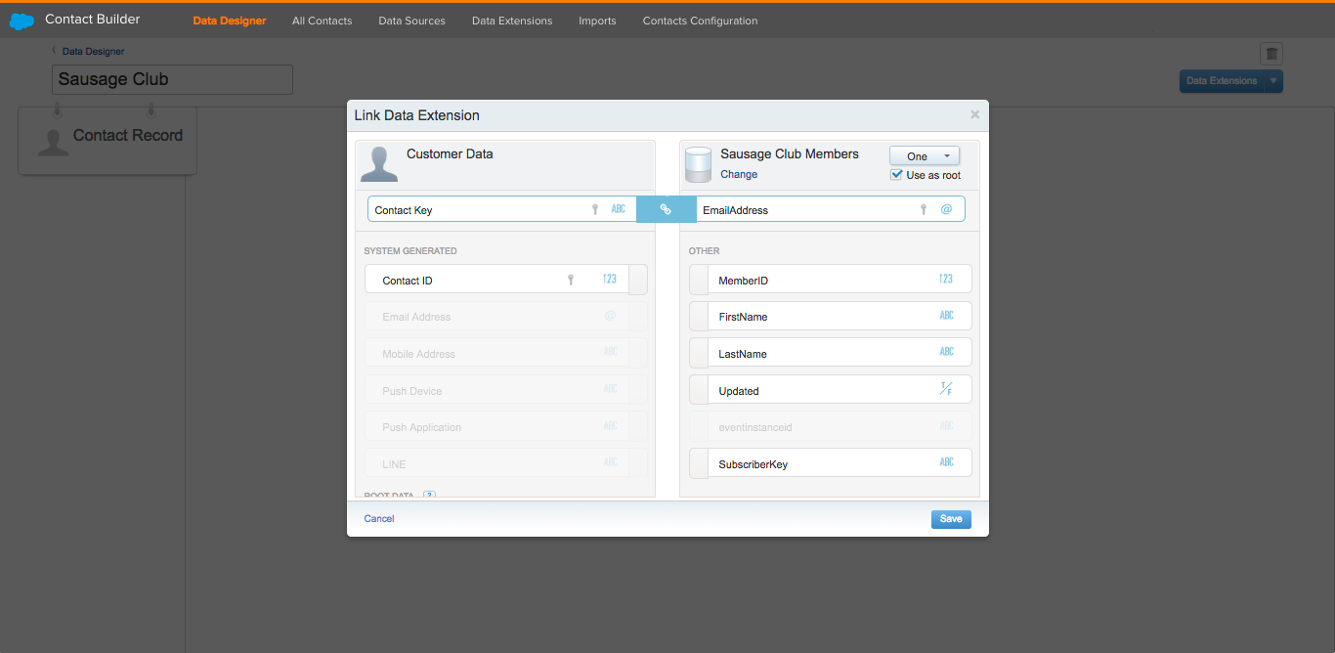Click the Sausage Club name input field
The height and width of the screenshot is (653, 1335).
pyautogui.click(x=172, y=79)
